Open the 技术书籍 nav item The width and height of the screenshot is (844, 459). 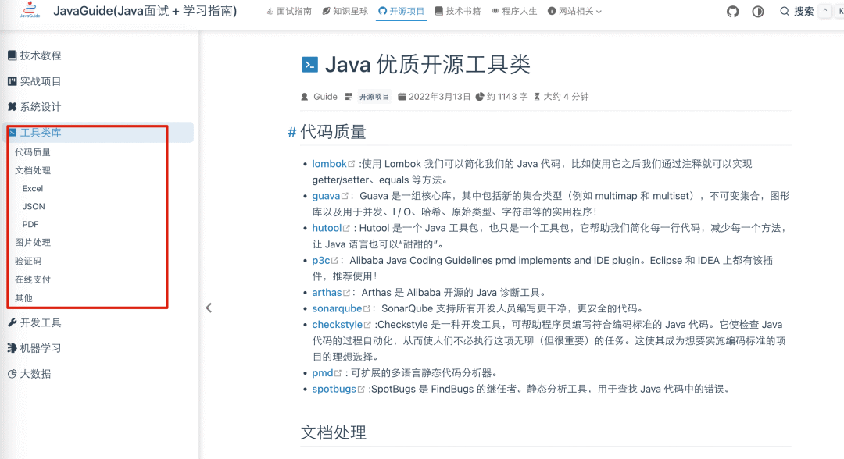[x=457, y=11]
